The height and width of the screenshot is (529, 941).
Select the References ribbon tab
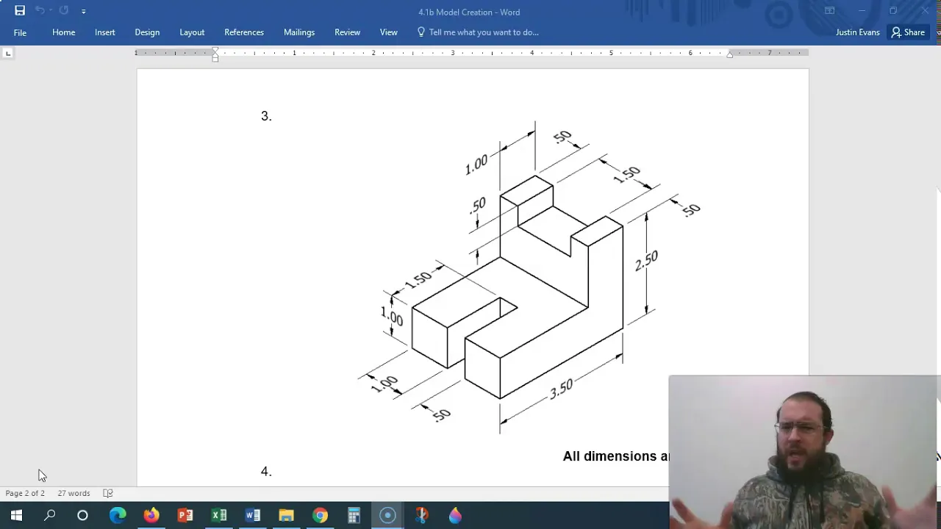pyautogui.click(x=244, y=32)
